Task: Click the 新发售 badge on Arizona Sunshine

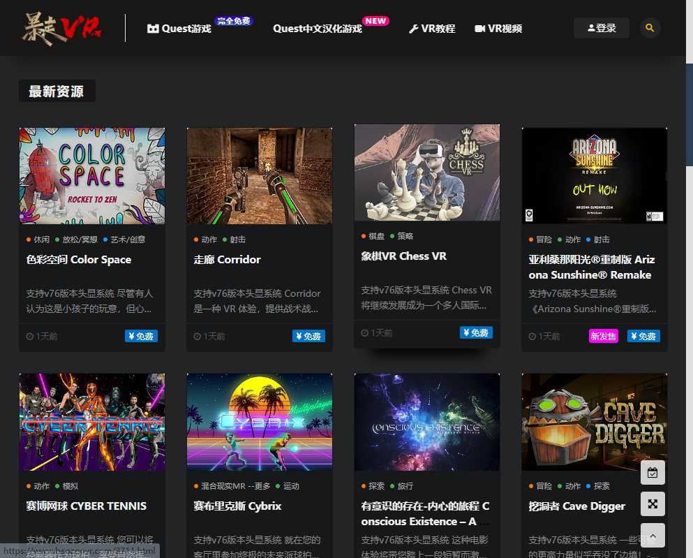Action: click(x=603, y=336)
